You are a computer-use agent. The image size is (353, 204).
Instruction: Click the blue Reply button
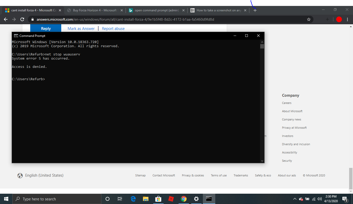tap(46, 28)
